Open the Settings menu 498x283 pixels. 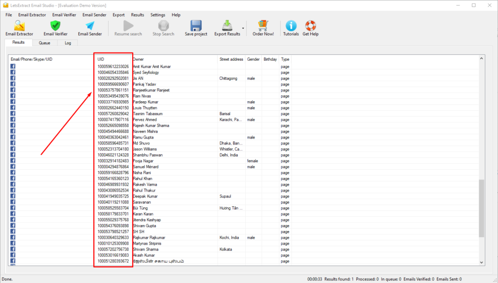click(x=158, y=15)
